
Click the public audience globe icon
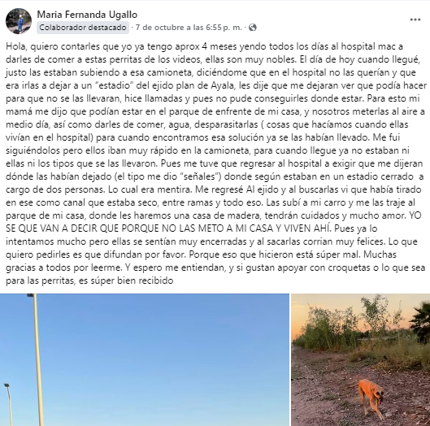tap(253, 28)
